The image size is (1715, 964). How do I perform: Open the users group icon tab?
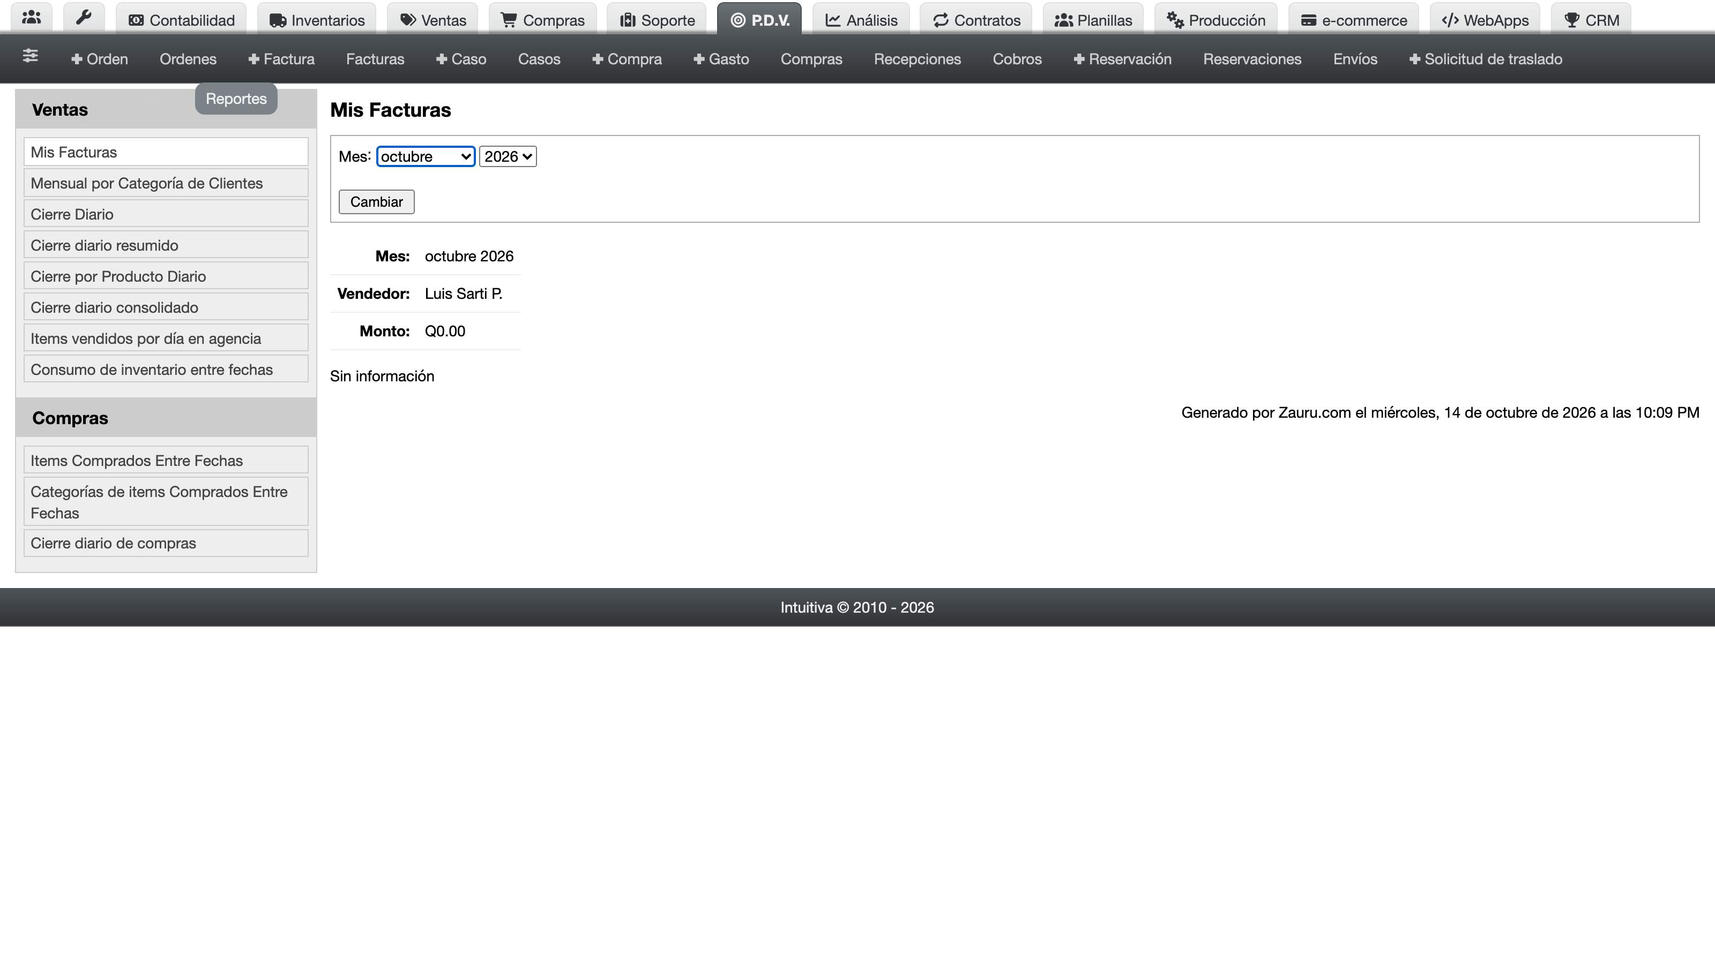31,18
